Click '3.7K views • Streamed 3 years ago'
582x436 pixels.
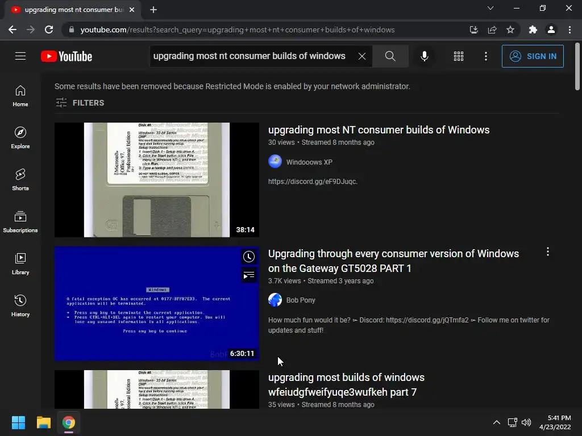(321, 280)
